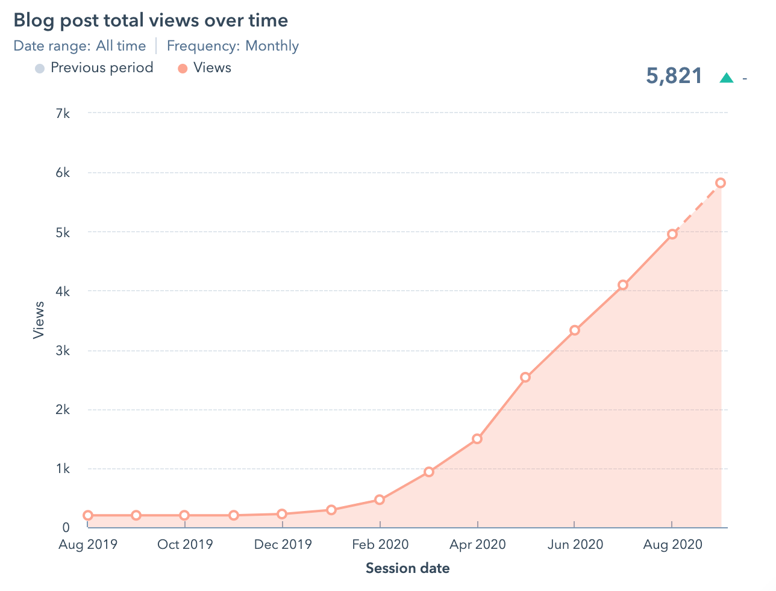Image resolution: width=776 pixels, height=591 pixels.
Task: Click the 3k y-axis label
Action: click(63, 351)
